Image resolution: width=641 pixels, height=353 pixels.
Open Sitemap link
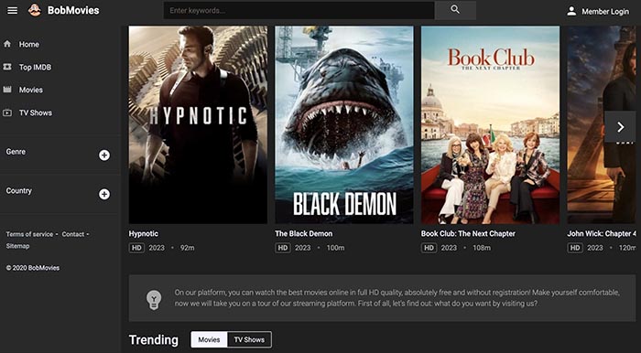[17, 246]
